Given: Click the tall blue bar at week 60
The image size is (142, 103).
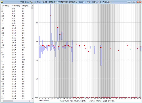Looking at the screenshot, I should (101, 55).
